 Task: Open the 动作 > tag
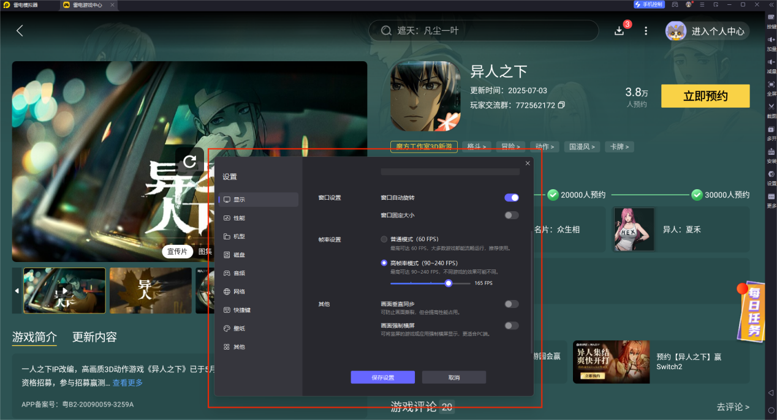(545, 147)
